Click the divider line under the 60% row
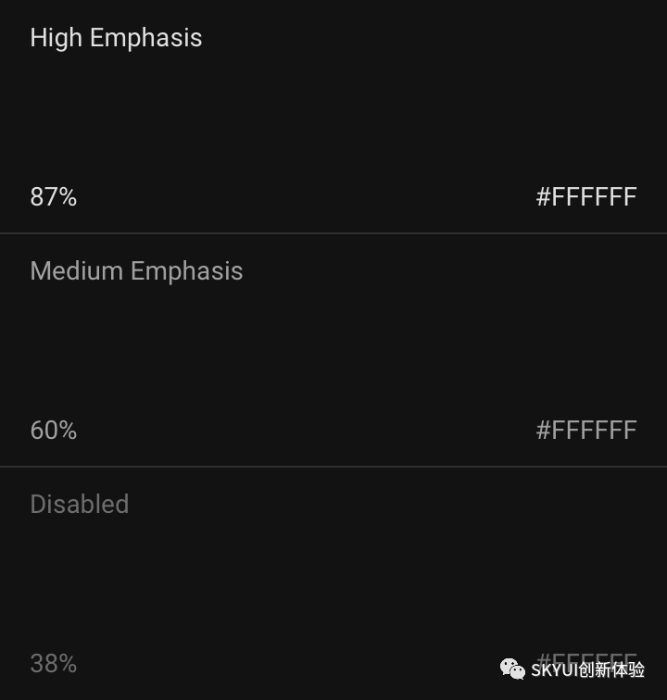The image size is (667, 700). pyautogui.click(x=333, y=467)
